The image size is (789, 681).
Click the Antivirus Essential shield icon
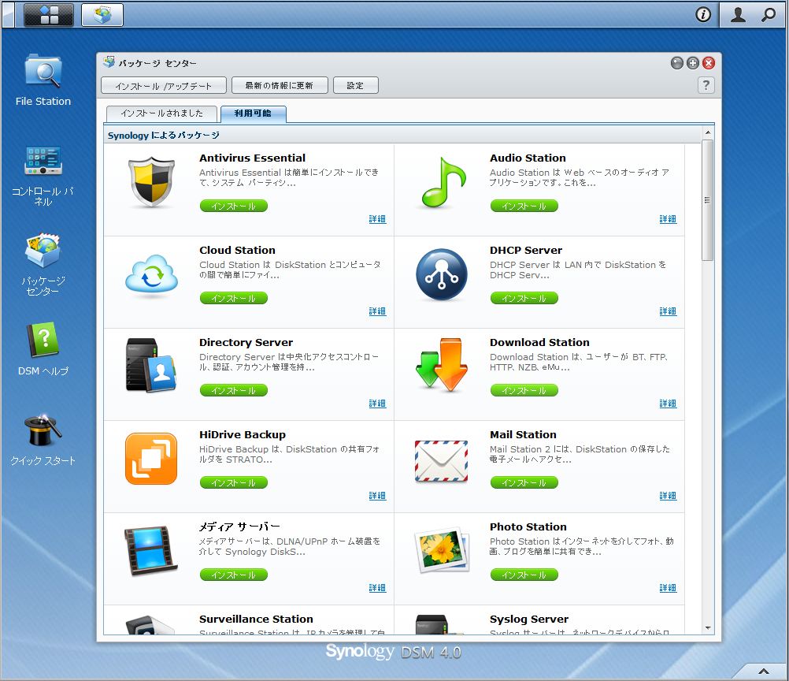(151, 182)
